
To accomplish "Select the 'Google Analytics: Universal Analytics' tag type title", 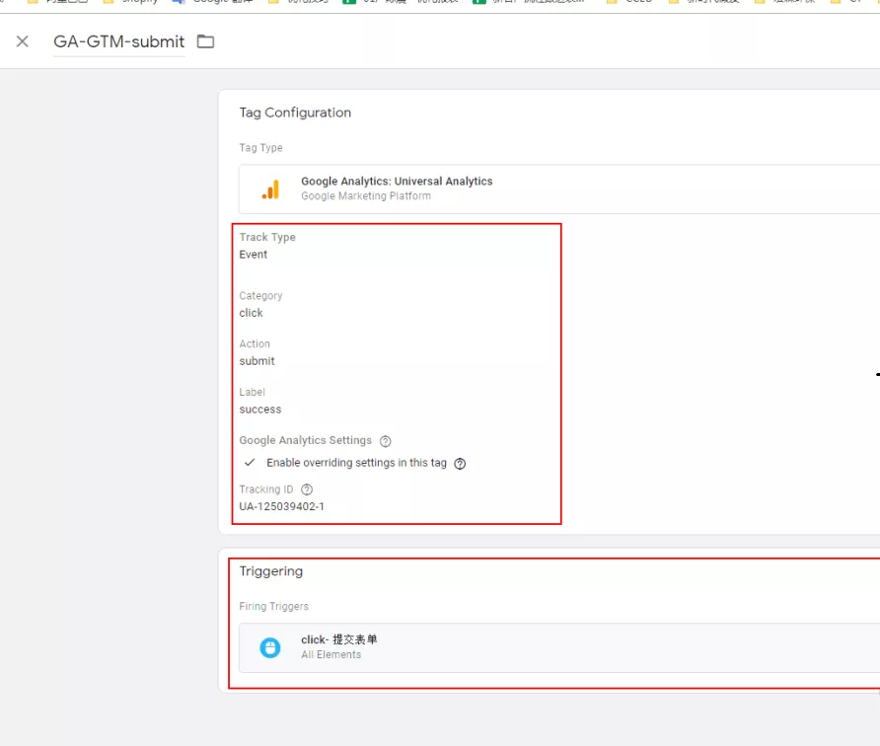I will click(x=397, y=182).
